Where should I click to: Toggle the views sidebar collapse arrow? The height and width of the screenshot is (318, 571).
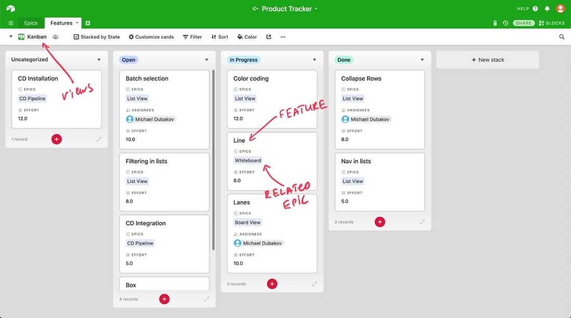point(11,37)
